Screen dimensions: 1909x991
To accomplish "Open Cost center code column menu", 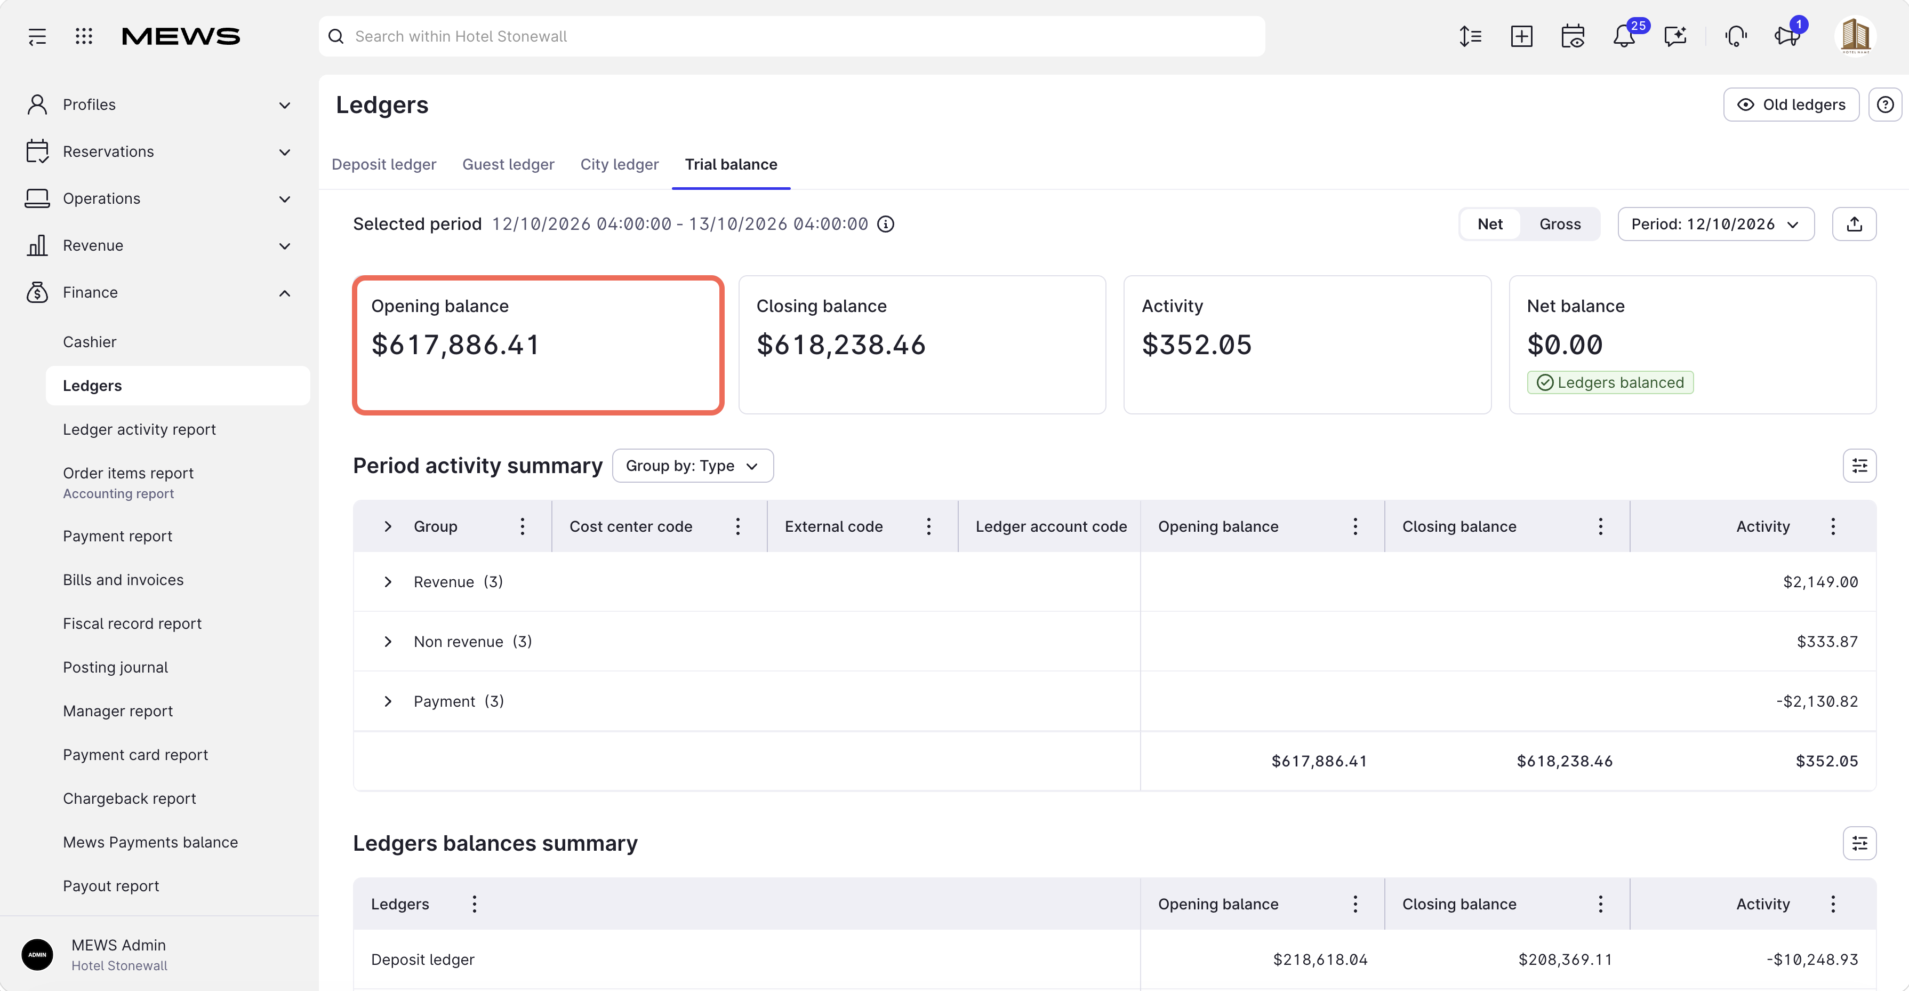I will [x=738, y=526].
